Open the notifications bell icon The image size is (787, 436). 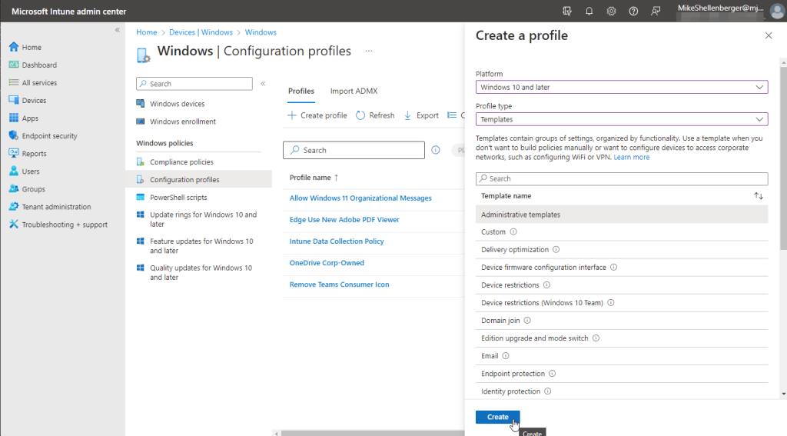[589, 12]
